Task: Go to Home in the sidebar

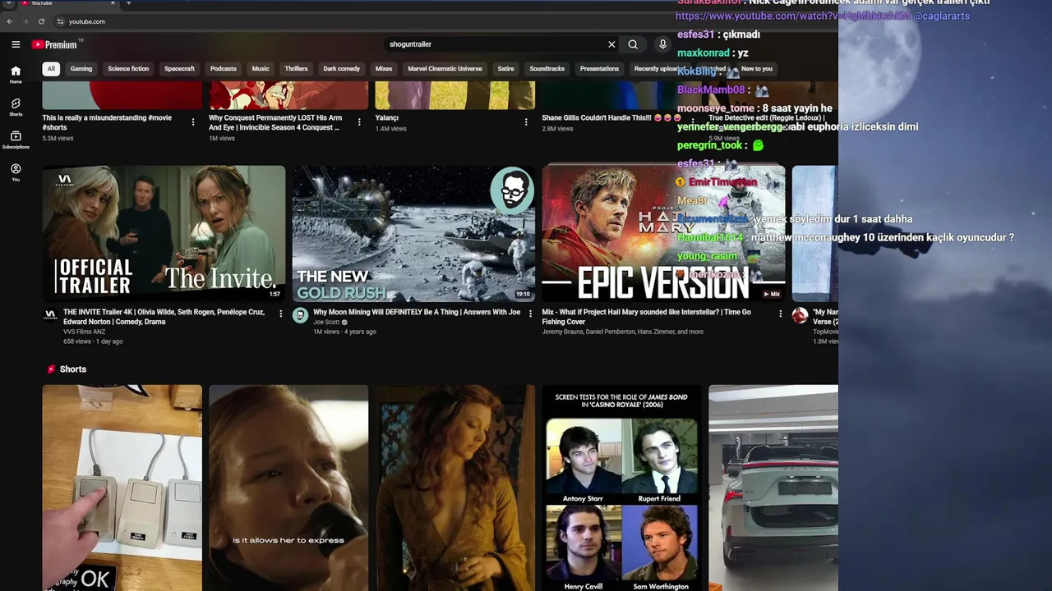Action: [16, 74]
